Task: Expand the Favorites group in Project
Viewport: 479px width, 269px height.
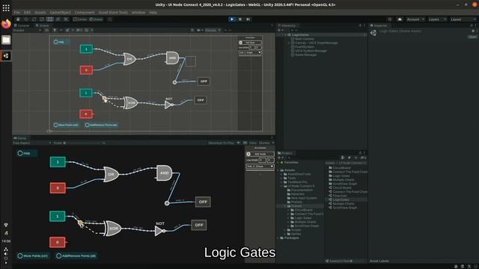Action: point(278,163)
